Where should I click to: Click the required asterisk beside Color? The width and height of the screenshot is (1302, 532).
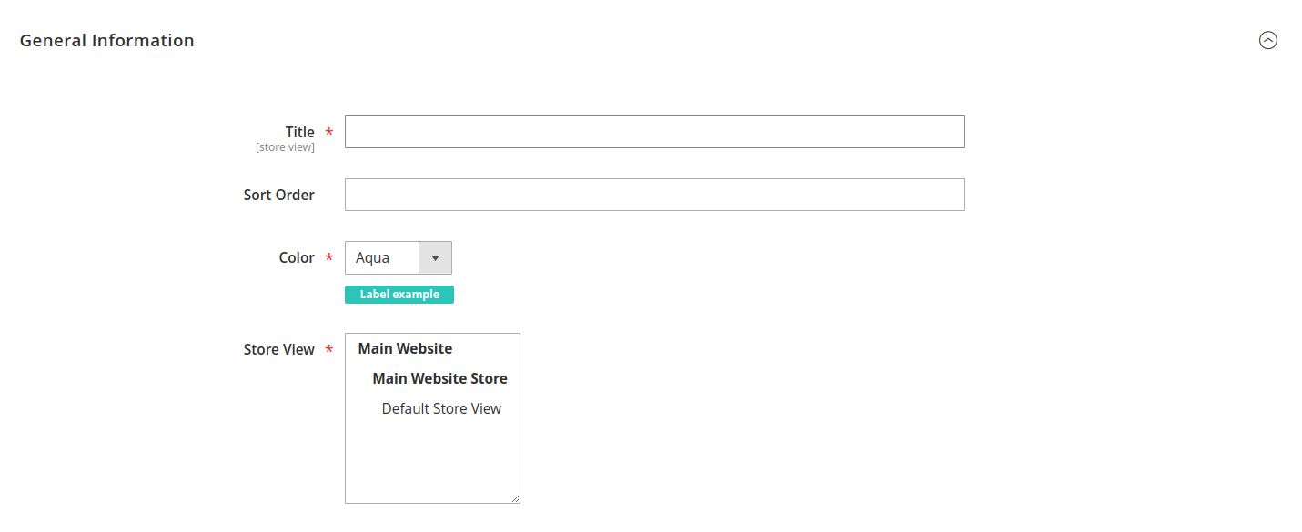329,258
